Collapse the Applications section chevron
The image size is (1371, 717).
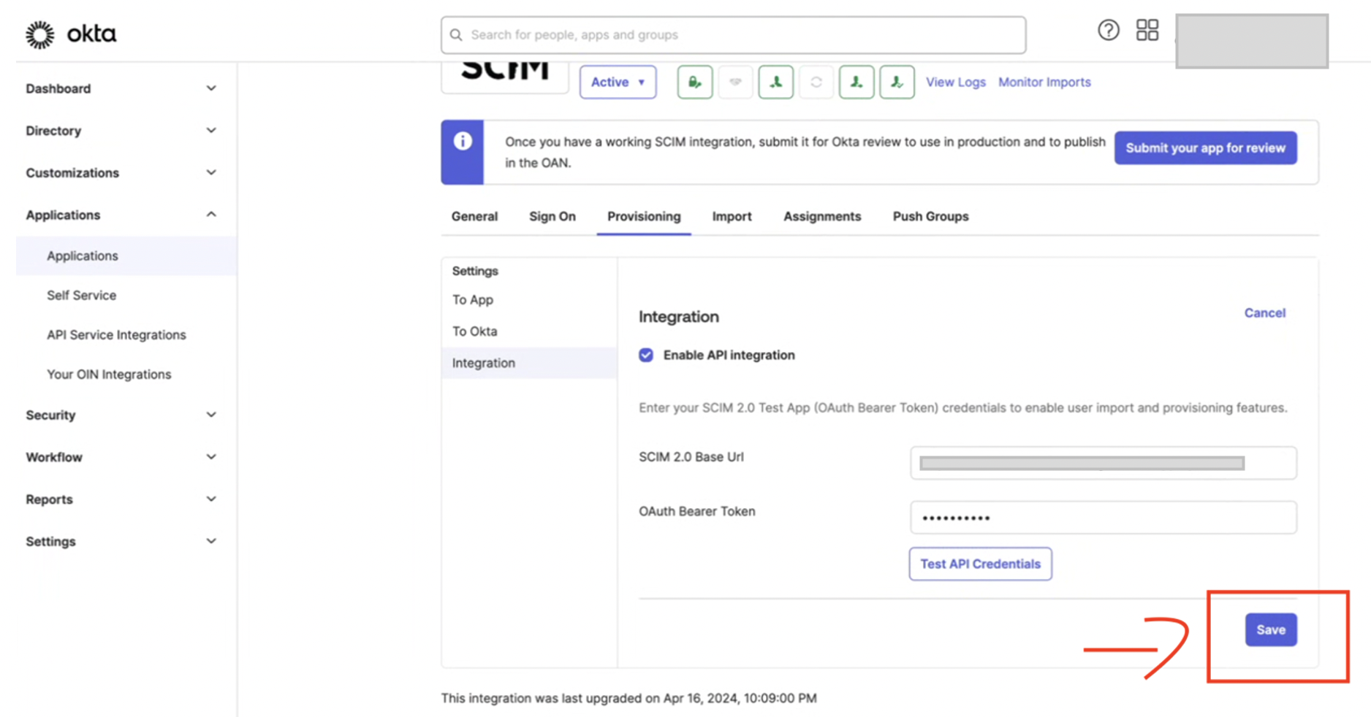[x=211, y=215]
